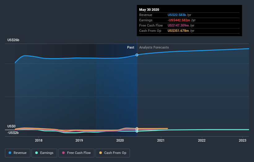
Task: Click the Free Cash Flow row label in tooltip
Action: 151,25
